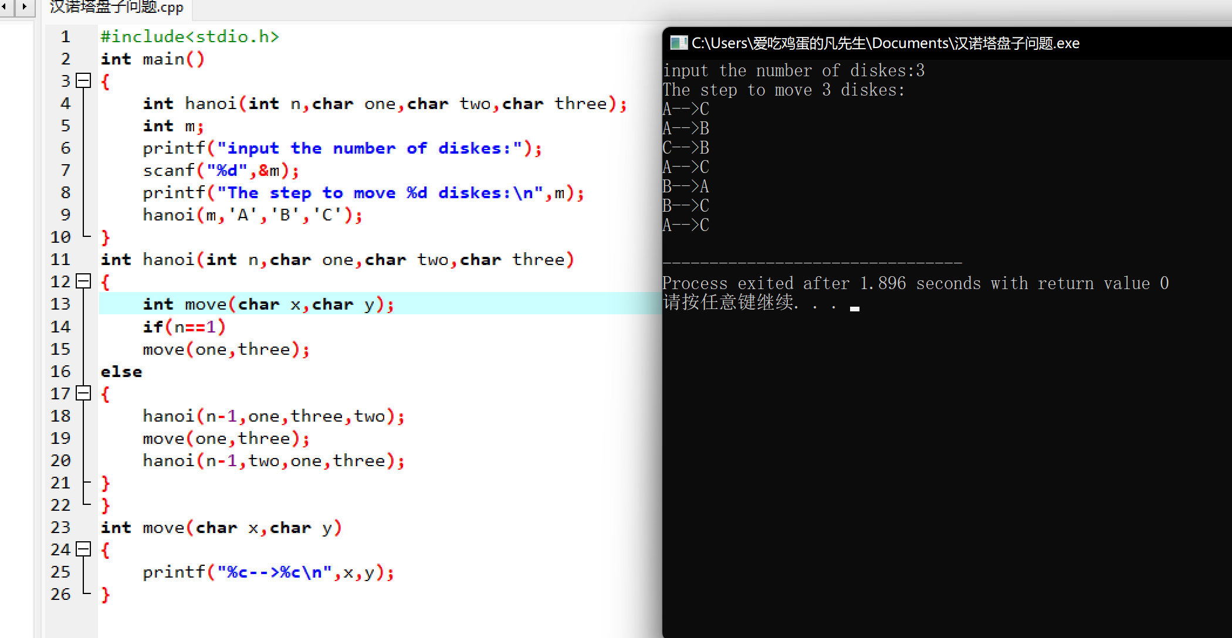Click the console window title bar path text
This screenshot has height=638, width=1232.
[x=885, y=43]
